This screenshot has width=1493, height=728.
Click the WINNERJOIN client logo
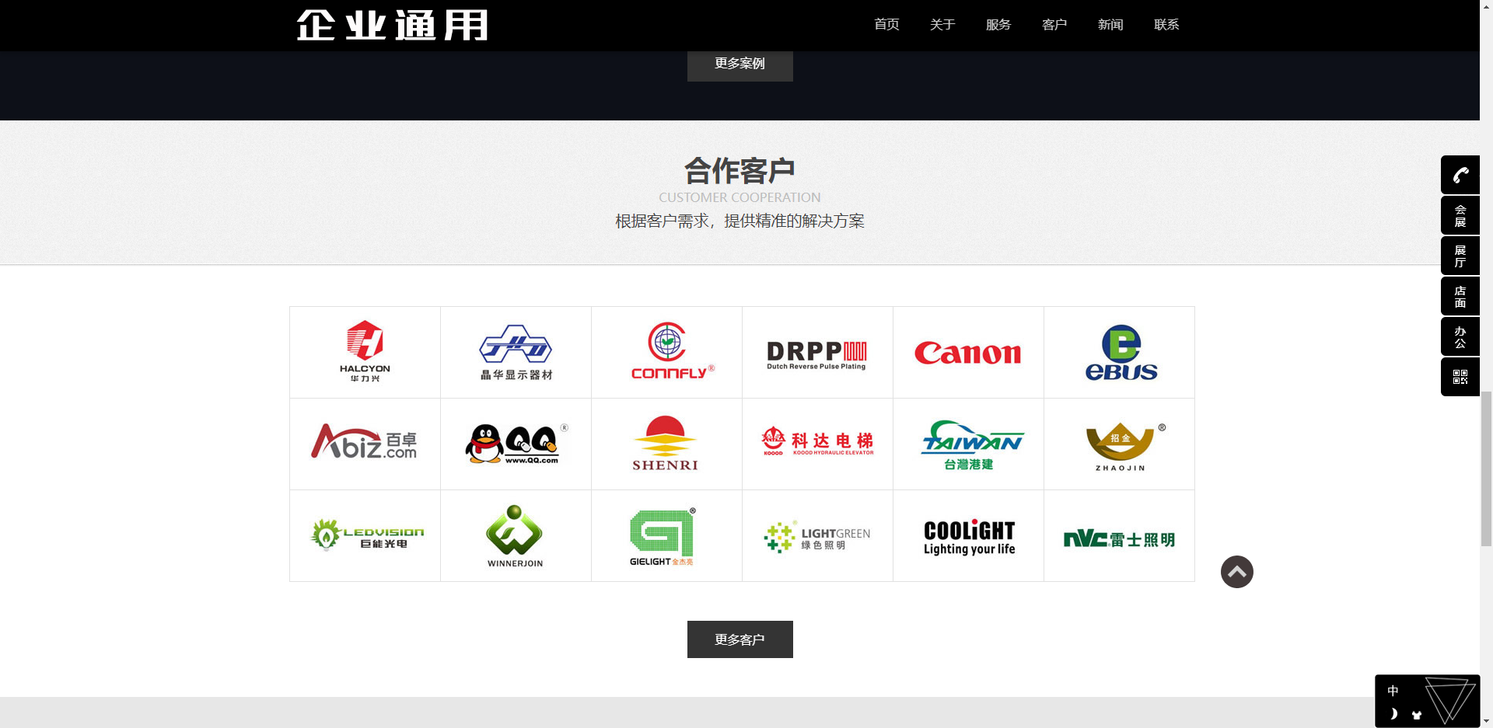click(x=516, y=535)
